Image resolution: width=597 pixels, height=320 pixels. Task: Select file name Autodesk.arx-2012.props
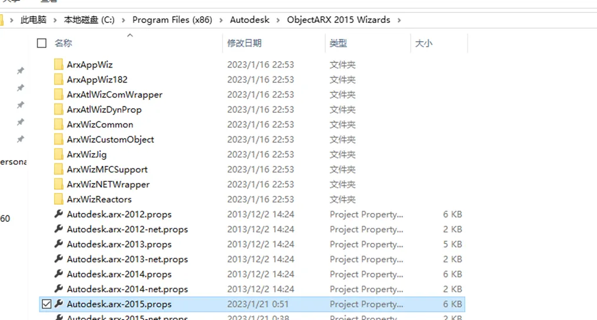(x=119, y=214)
